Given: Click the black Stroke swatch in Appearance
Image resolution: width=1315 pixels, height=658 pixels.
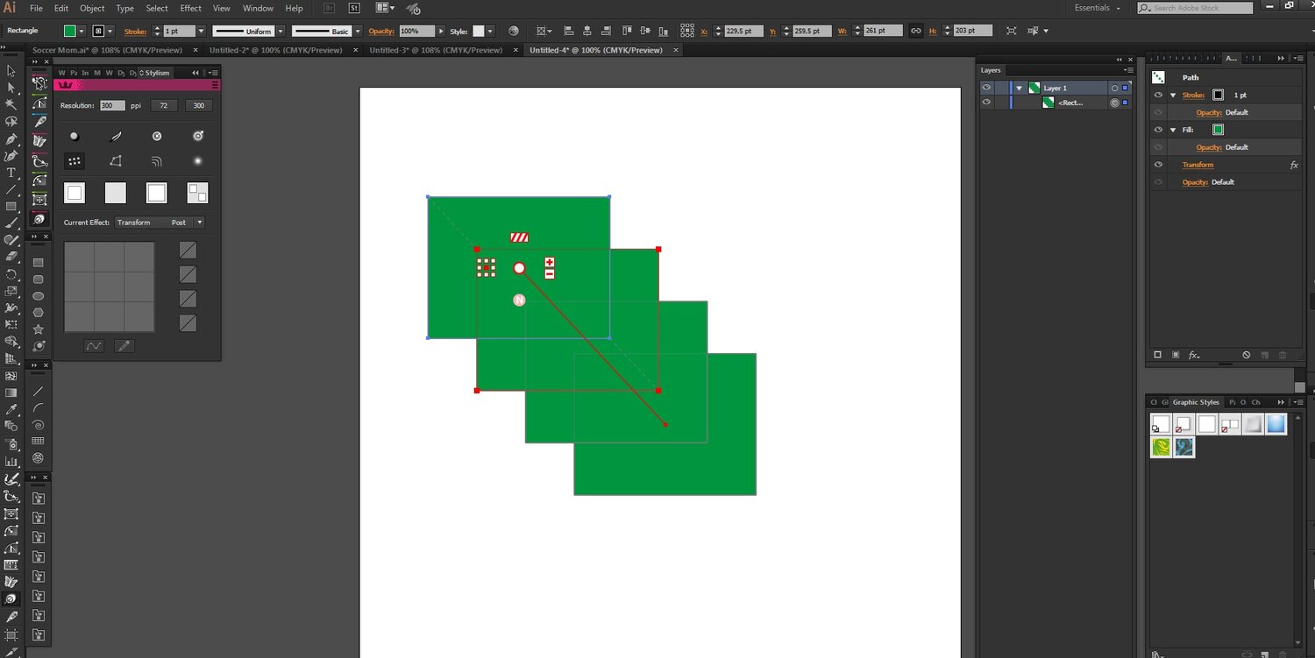Looking at the screenshot, I should click(x=1218, y=95).
